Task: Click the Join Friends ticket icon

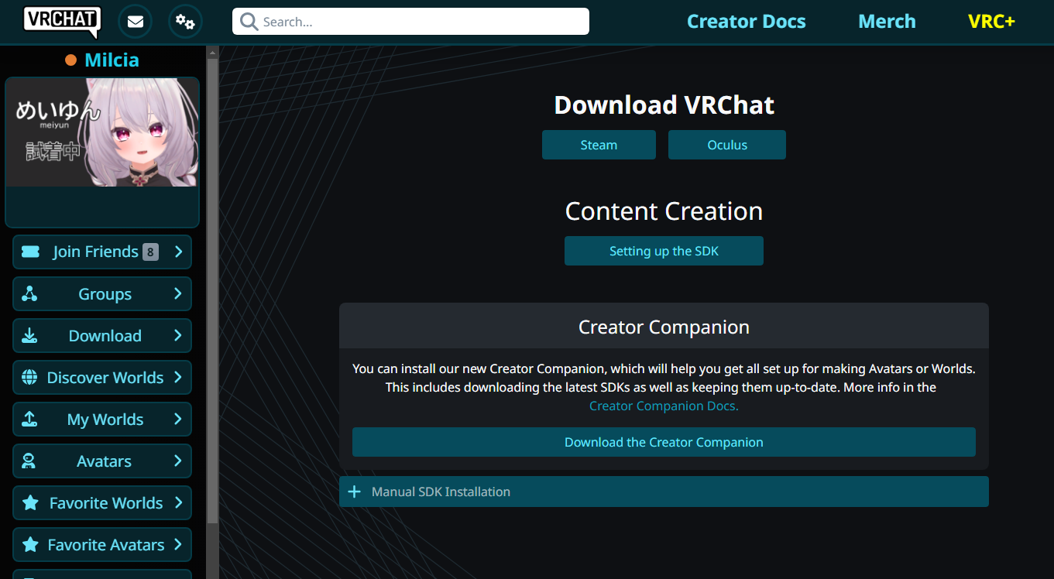Action: pyautogui.click(x=30, y=252)
